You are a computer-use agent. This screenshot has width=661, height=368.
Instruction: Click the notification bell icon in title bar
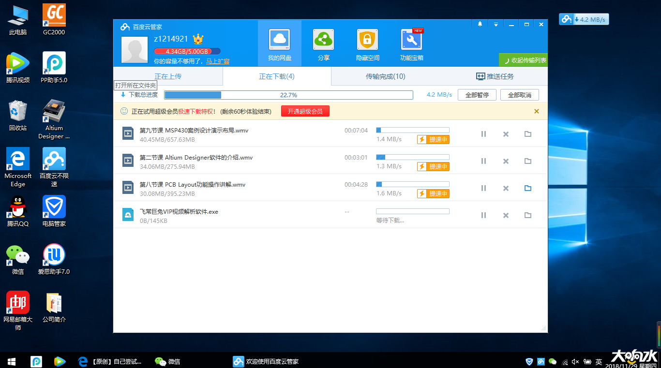click(x=480, y=24)
